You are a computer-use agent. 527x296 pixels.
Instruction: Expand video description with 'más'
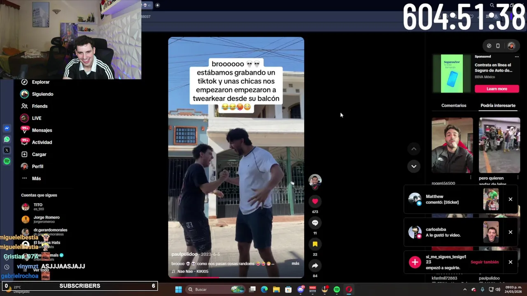295,264
